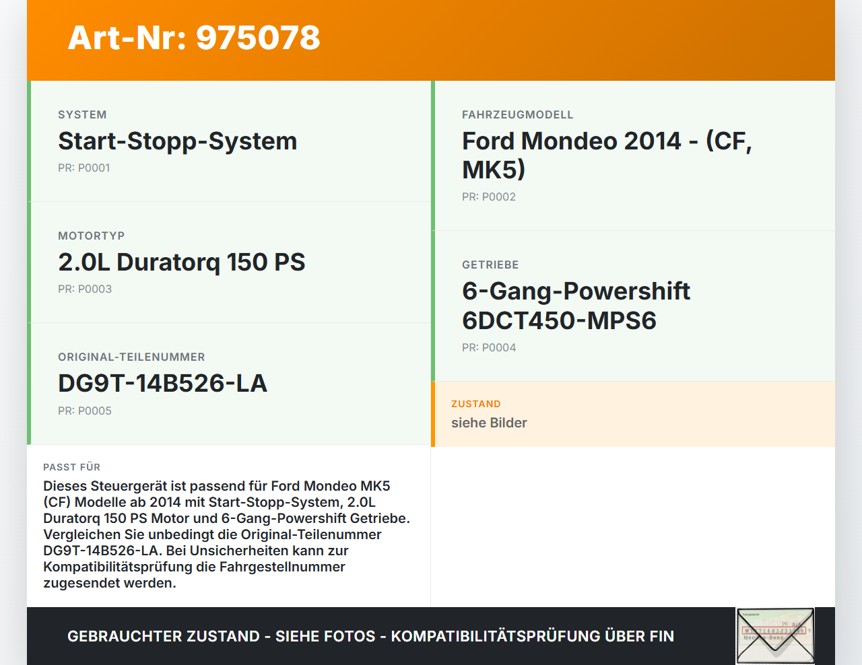Viewport: 862px width, 665px height.
Task: Click the 'MOTORTYP' label
Action: click(x=92, y=236)
